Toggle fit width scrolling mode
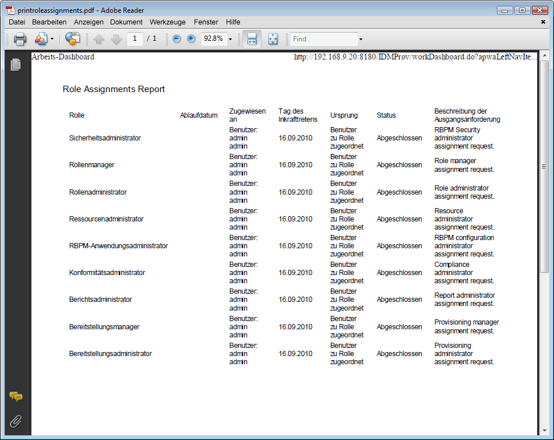 click(252, 39)
